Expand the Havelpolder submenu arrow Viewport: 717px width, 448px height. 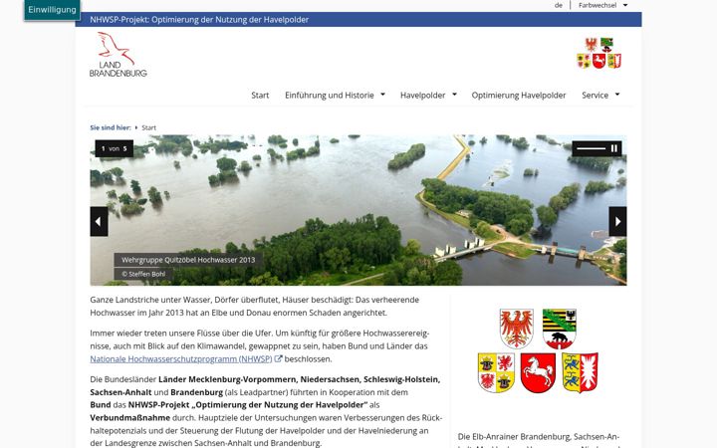454,95
